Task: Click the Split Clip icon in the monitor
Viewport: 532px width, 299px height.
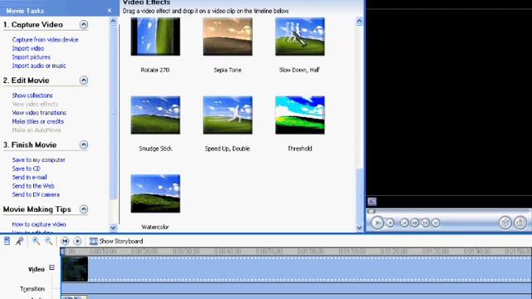Action: pyautogui.click(x=505, y=223)
